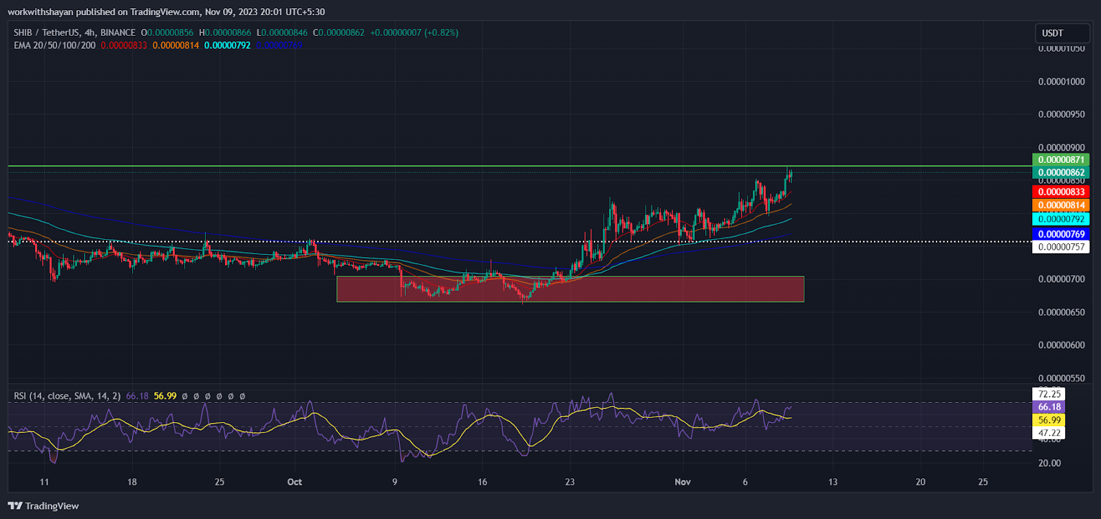Click the Nov date label on time axis
The image size is (1101, 519).
(x=682, y=482)
